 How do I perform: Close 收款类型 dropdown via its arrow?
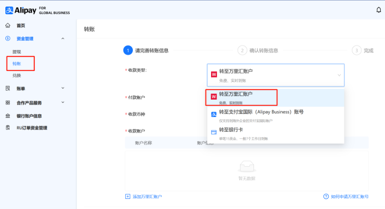[x=339, y=75]
